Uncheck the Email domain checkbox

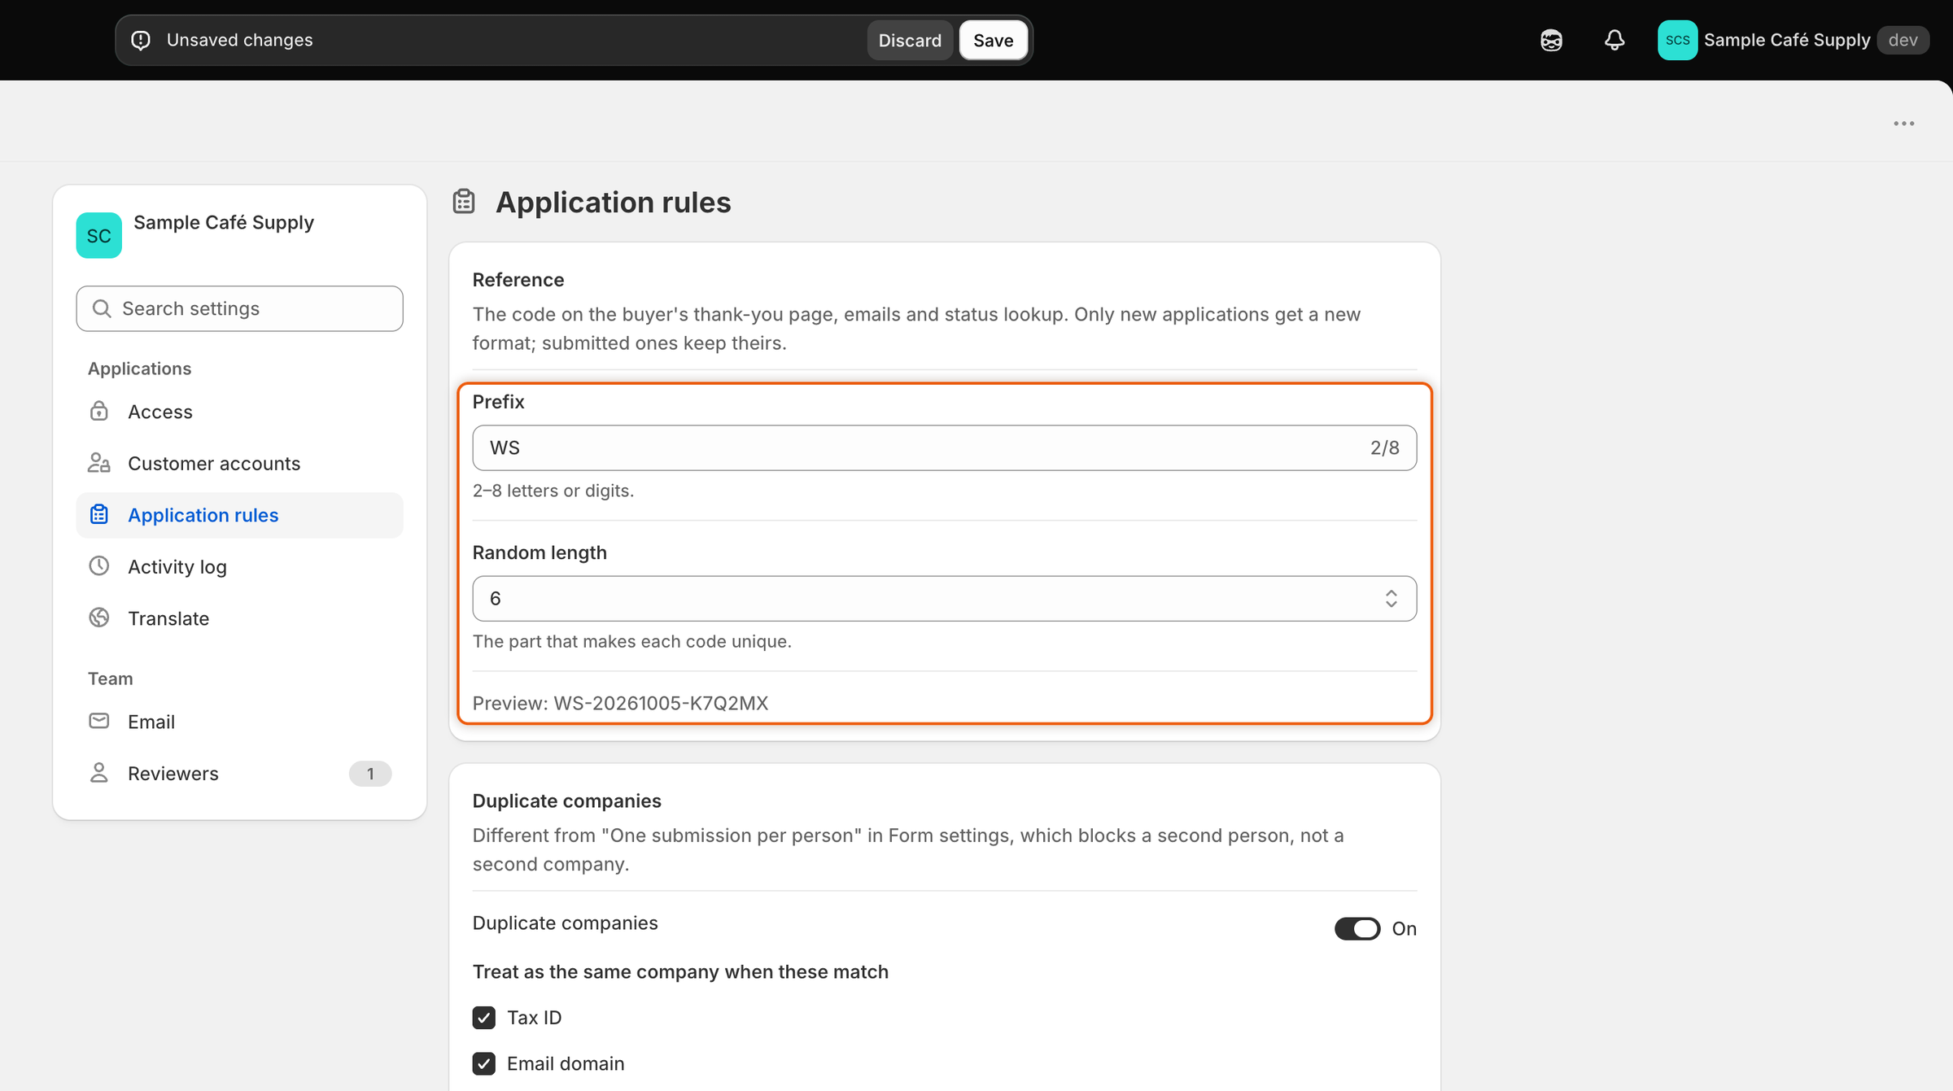(484, 1063)
